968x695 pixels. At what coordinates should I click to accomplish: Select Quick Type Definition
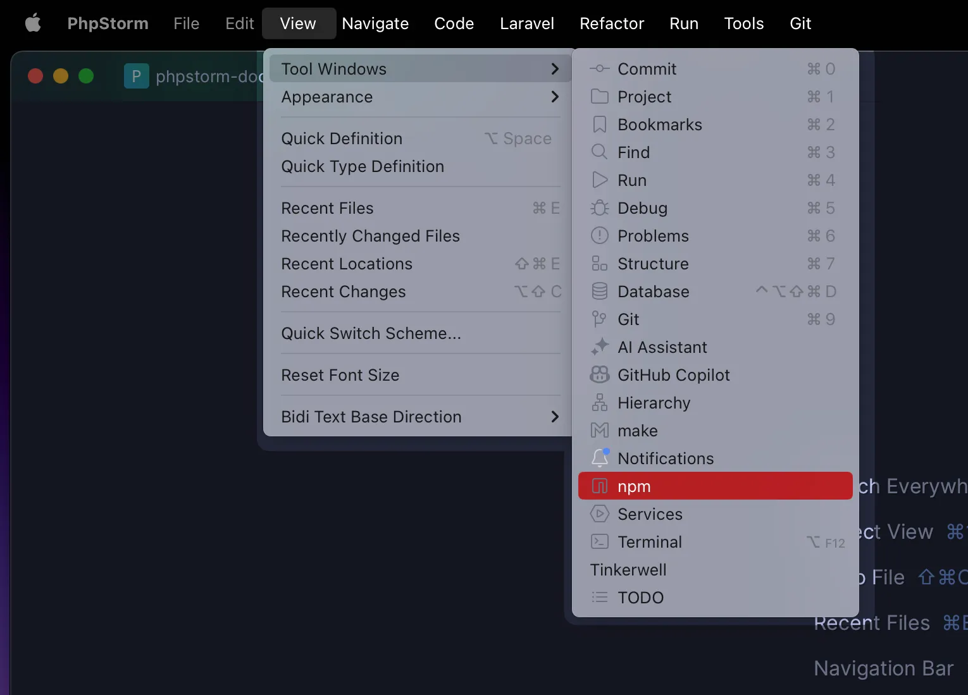click(x=418, y=166)
